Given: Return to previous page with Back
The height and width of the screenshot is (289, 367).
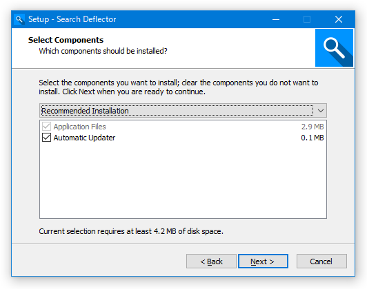Looking at the screenshot, I should tap(211, 261).
